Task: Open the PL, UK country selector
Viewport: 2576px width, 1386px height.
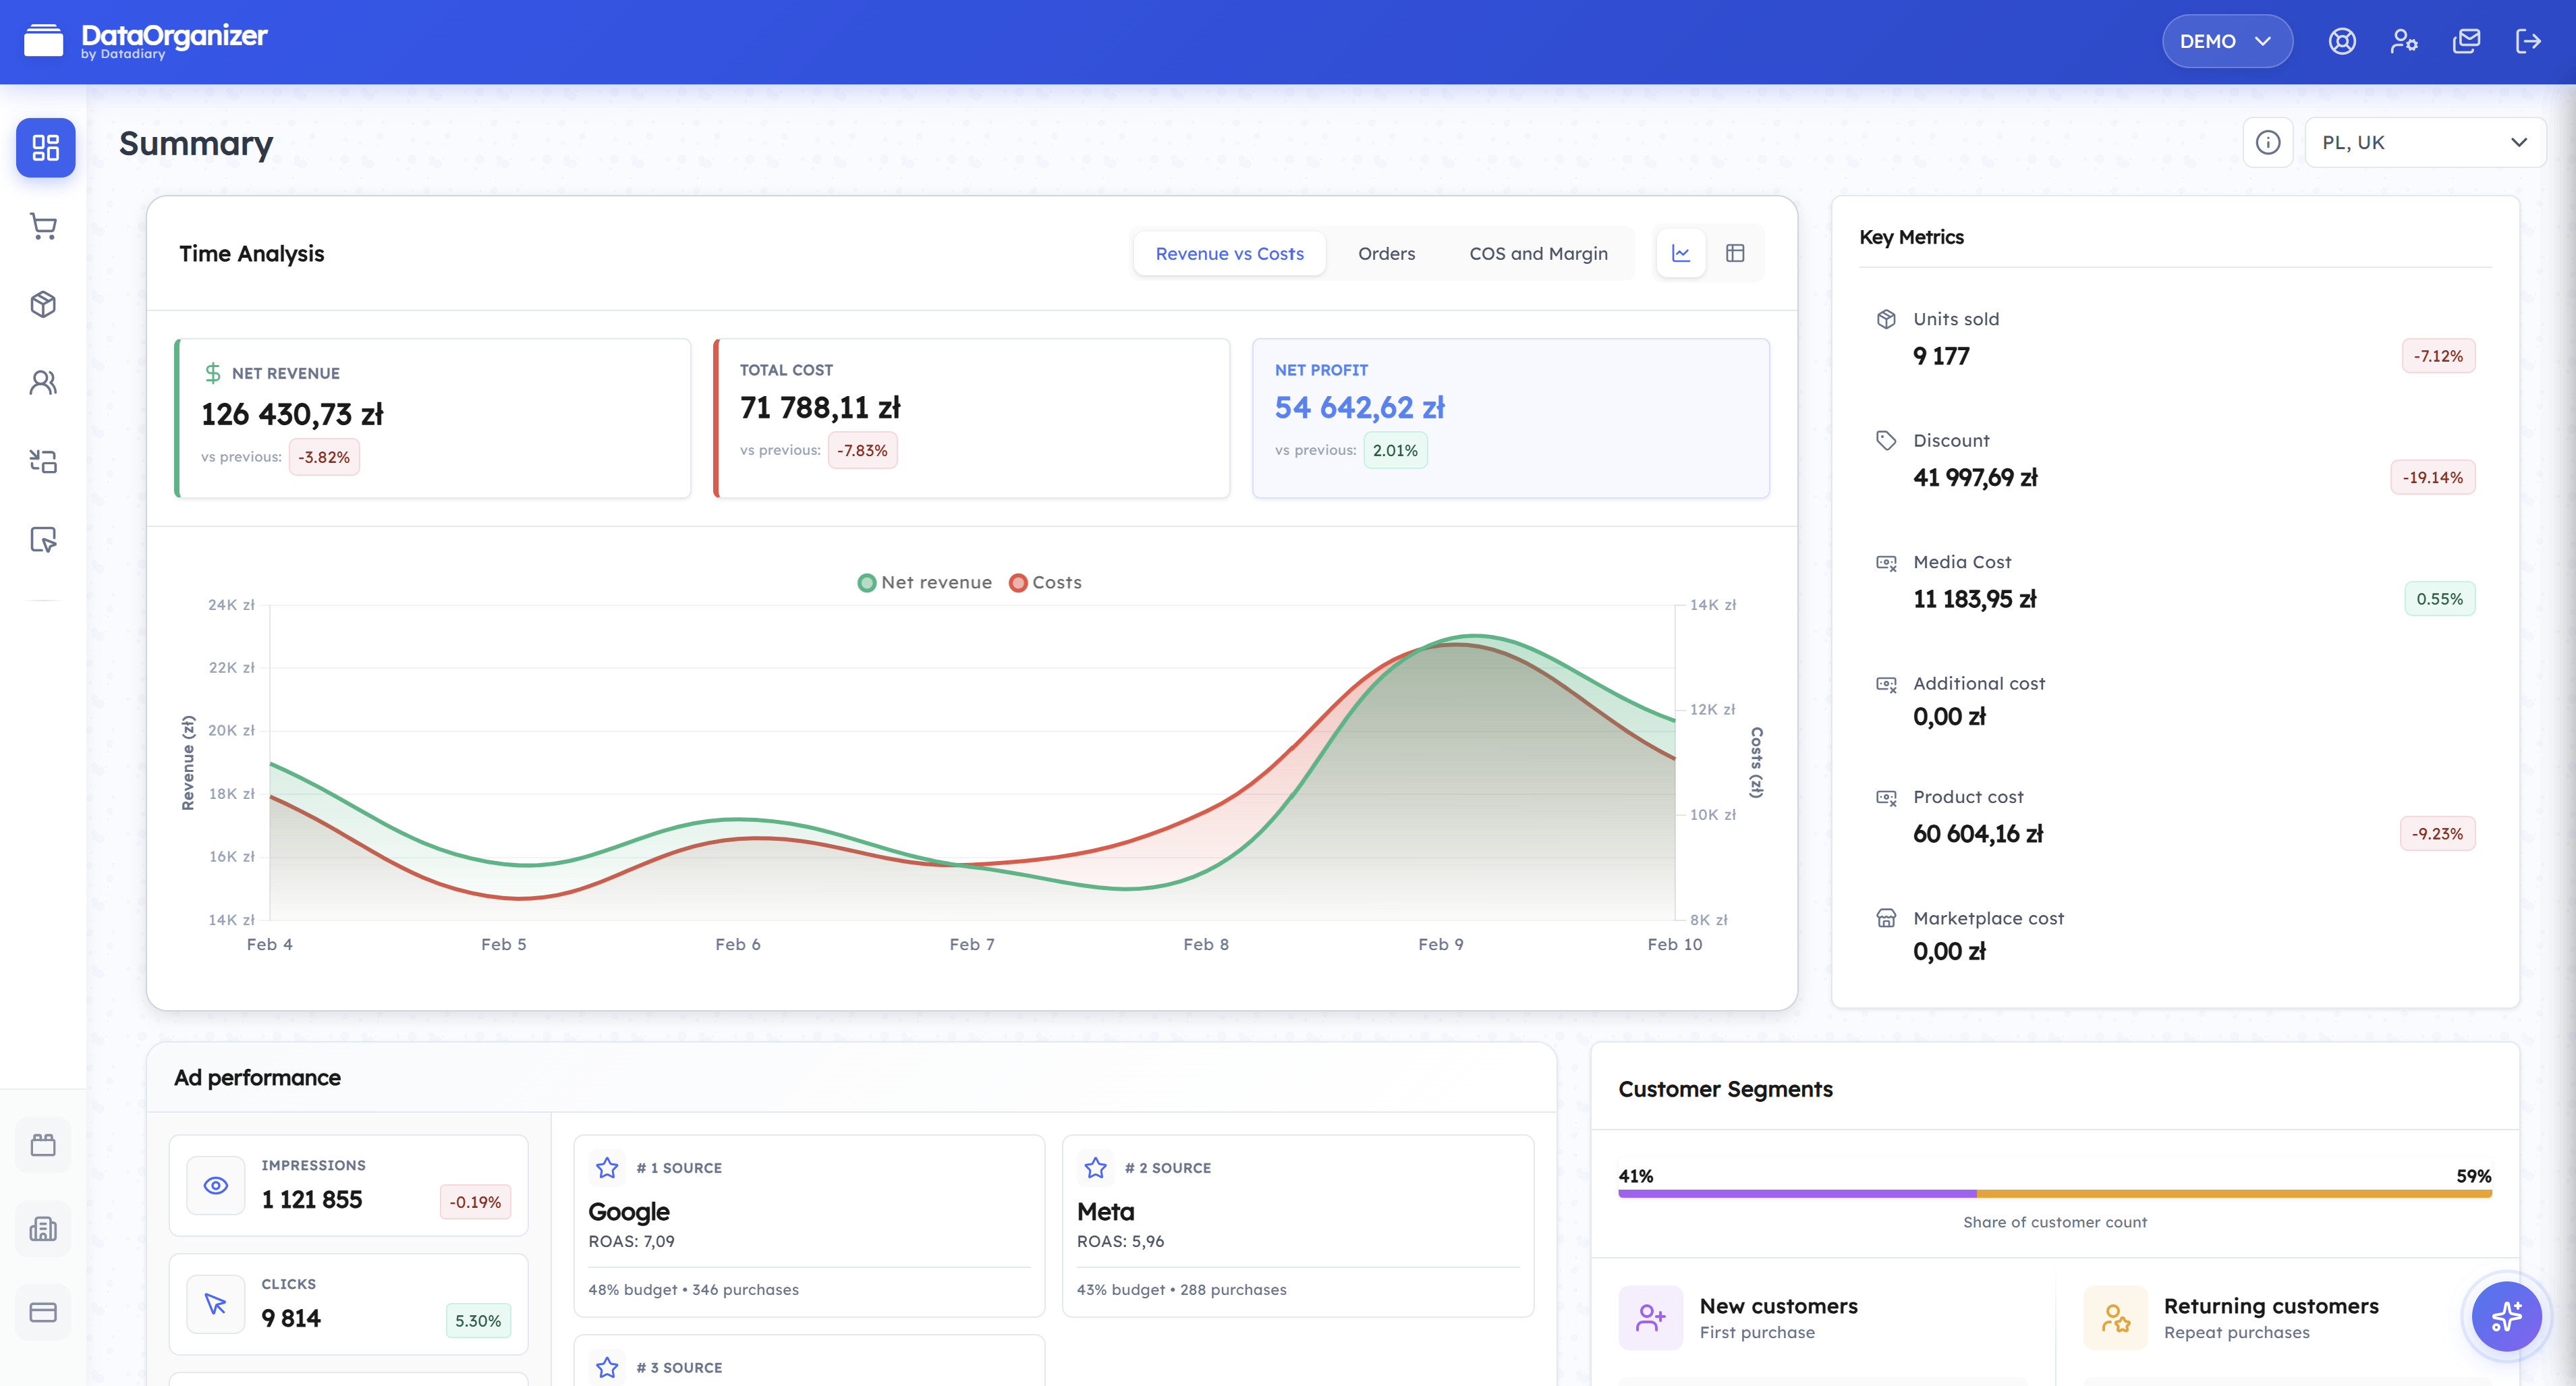Action: tap(2424, 142)
